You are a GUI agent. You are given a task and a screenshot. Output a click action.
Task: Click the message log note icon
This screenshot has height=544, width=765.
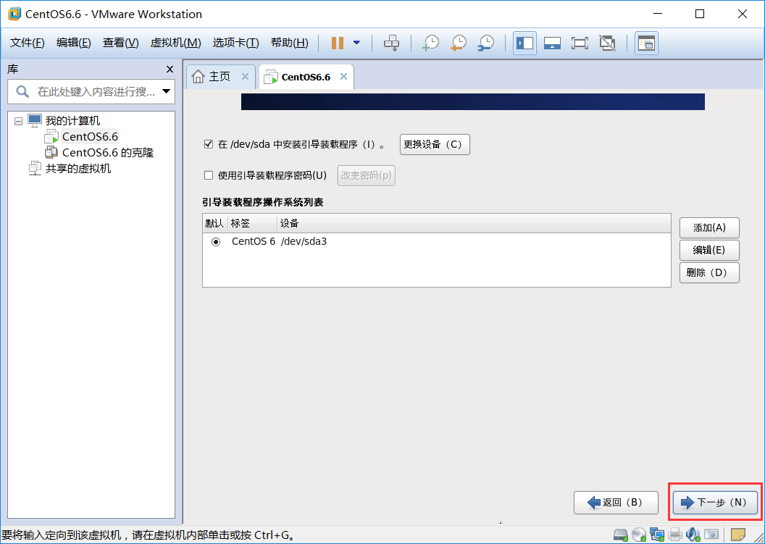738,535
